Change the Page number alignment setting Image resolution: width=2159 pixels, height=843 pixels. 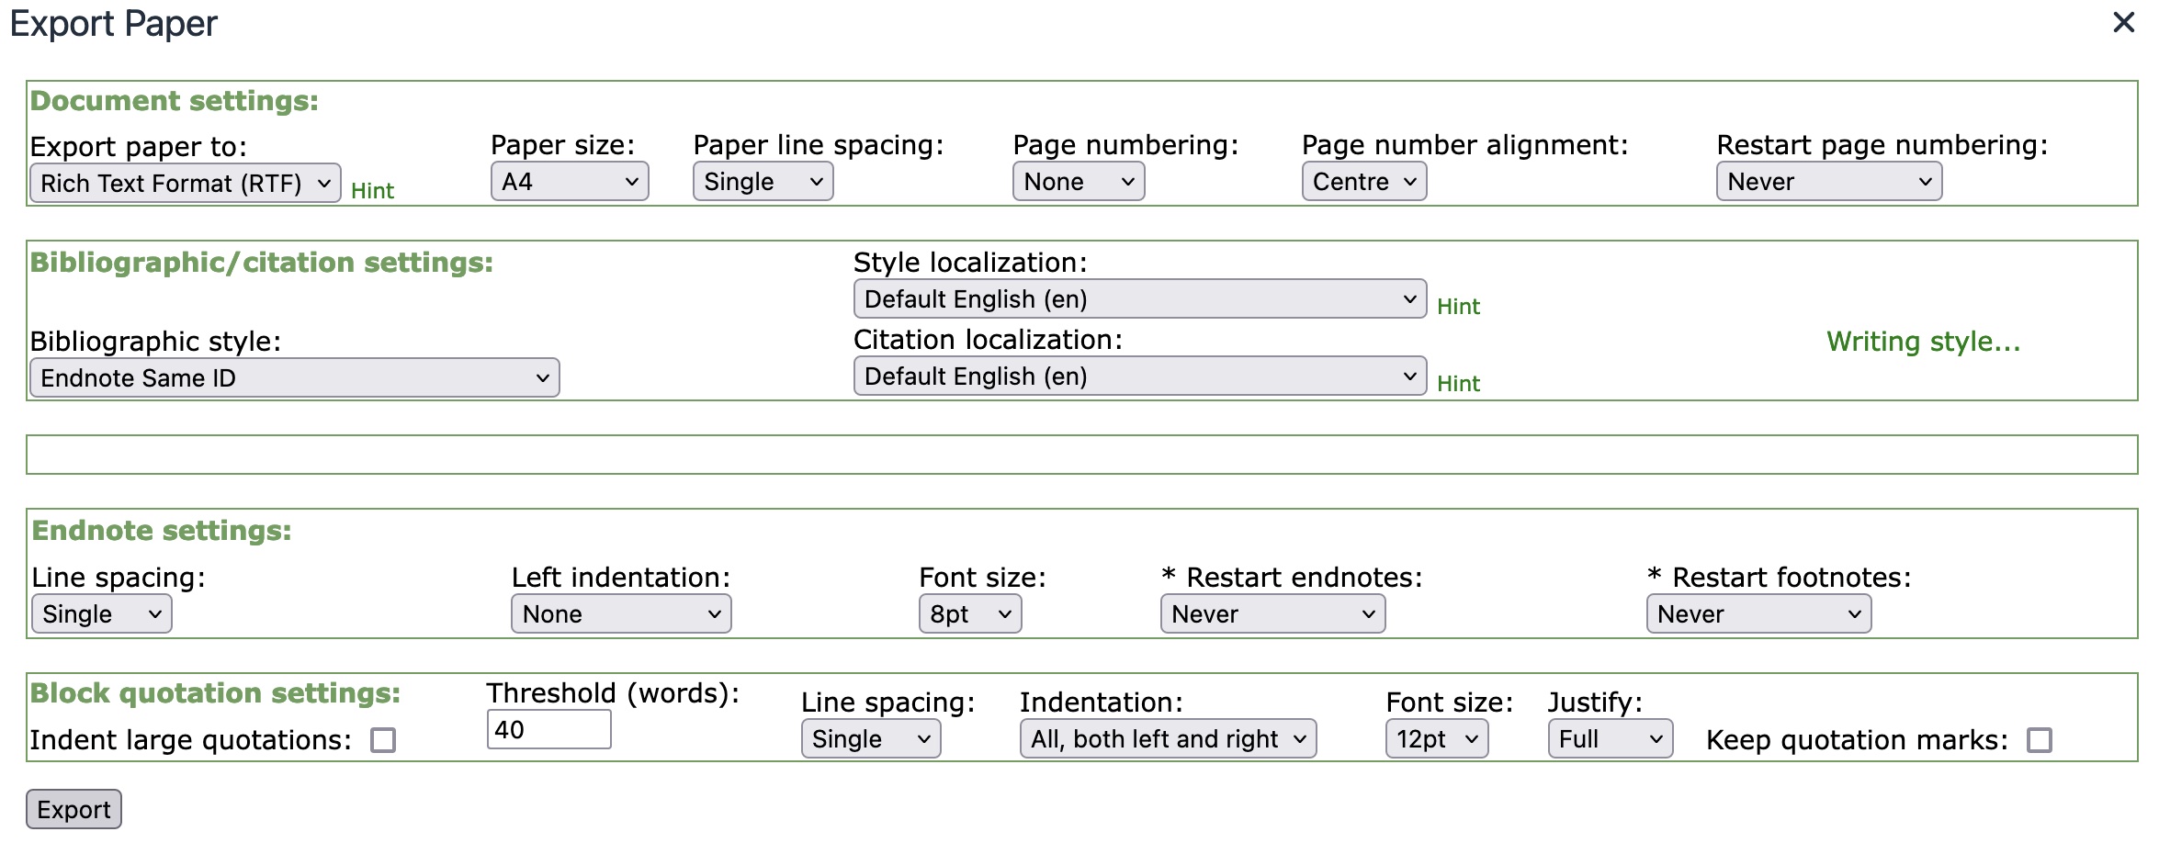point(1362,181)
